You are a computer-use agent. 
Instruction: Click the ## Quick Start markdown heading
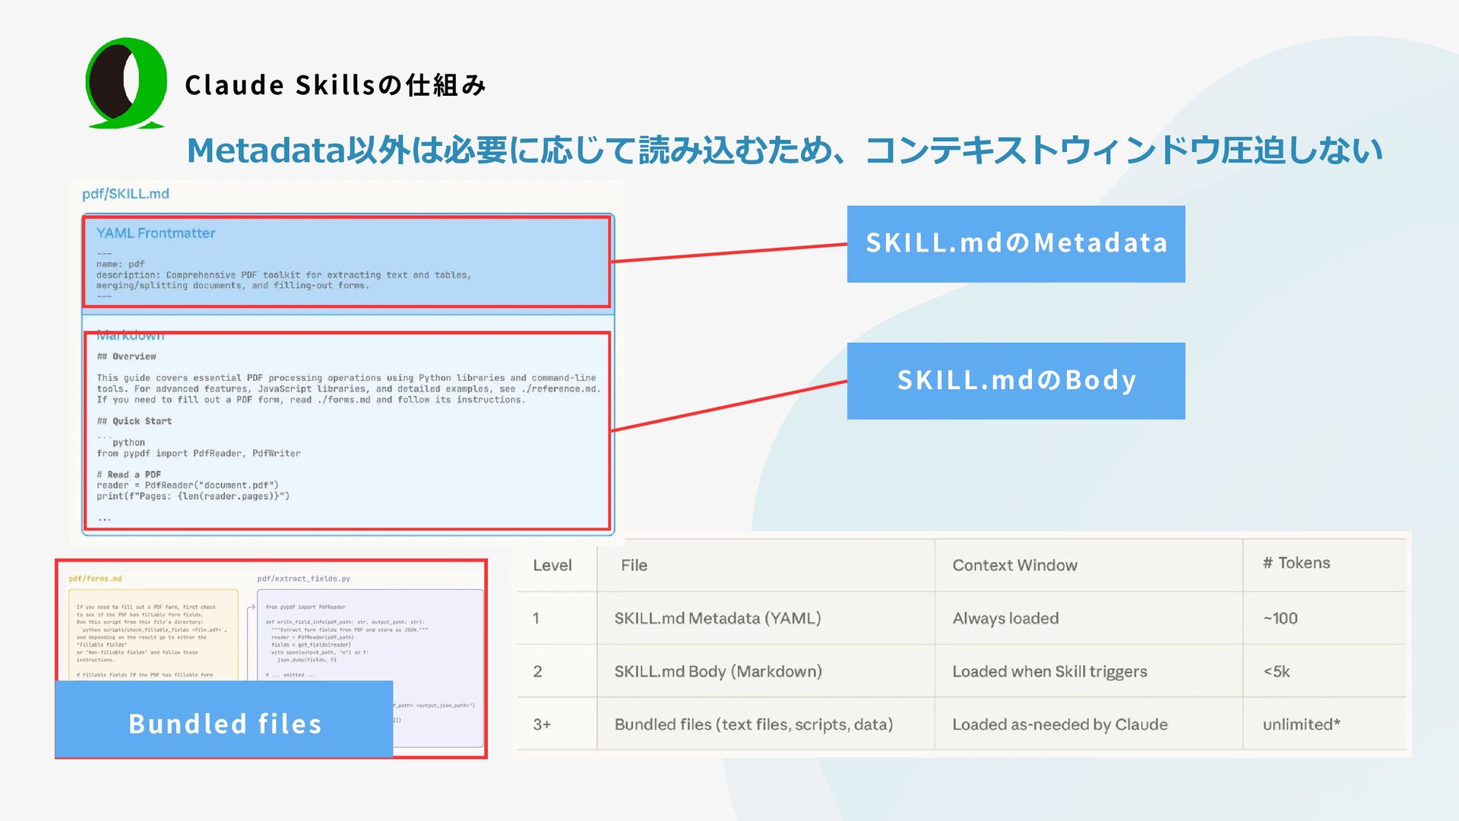click(x=135, y=421)
